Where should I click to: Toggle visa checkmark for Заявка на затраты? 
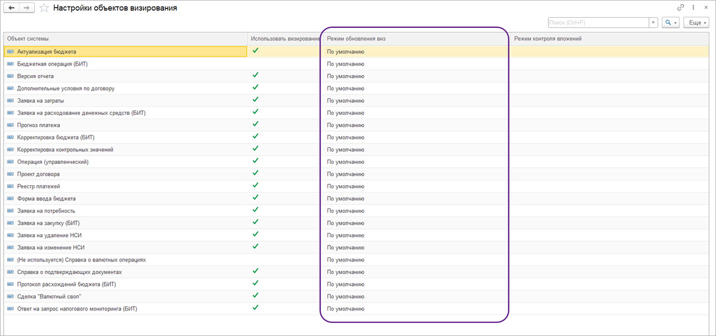point(255,100)
